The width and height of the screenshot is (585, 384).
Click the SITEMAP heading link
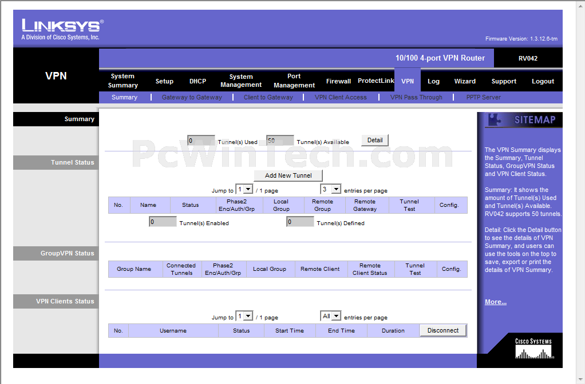(x=535, y=119)
